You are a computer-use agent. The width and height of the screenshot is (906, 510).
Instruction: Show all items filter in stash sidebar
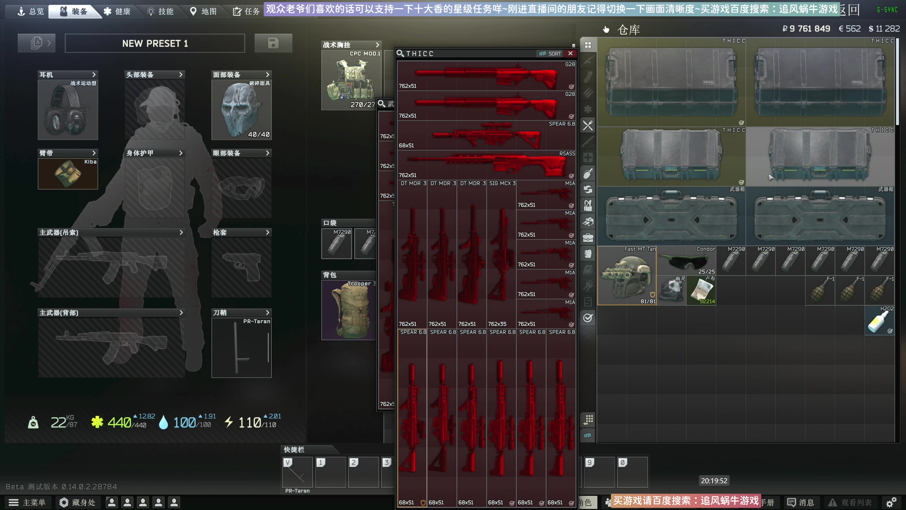(x=588, y=45)
